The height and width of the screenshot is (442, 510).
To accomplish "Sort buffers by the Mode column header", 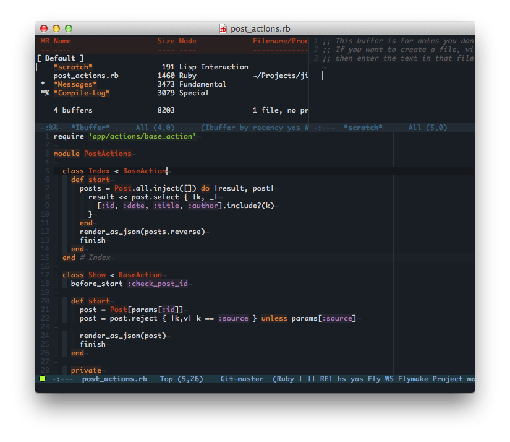I will (x=187, y=41).
